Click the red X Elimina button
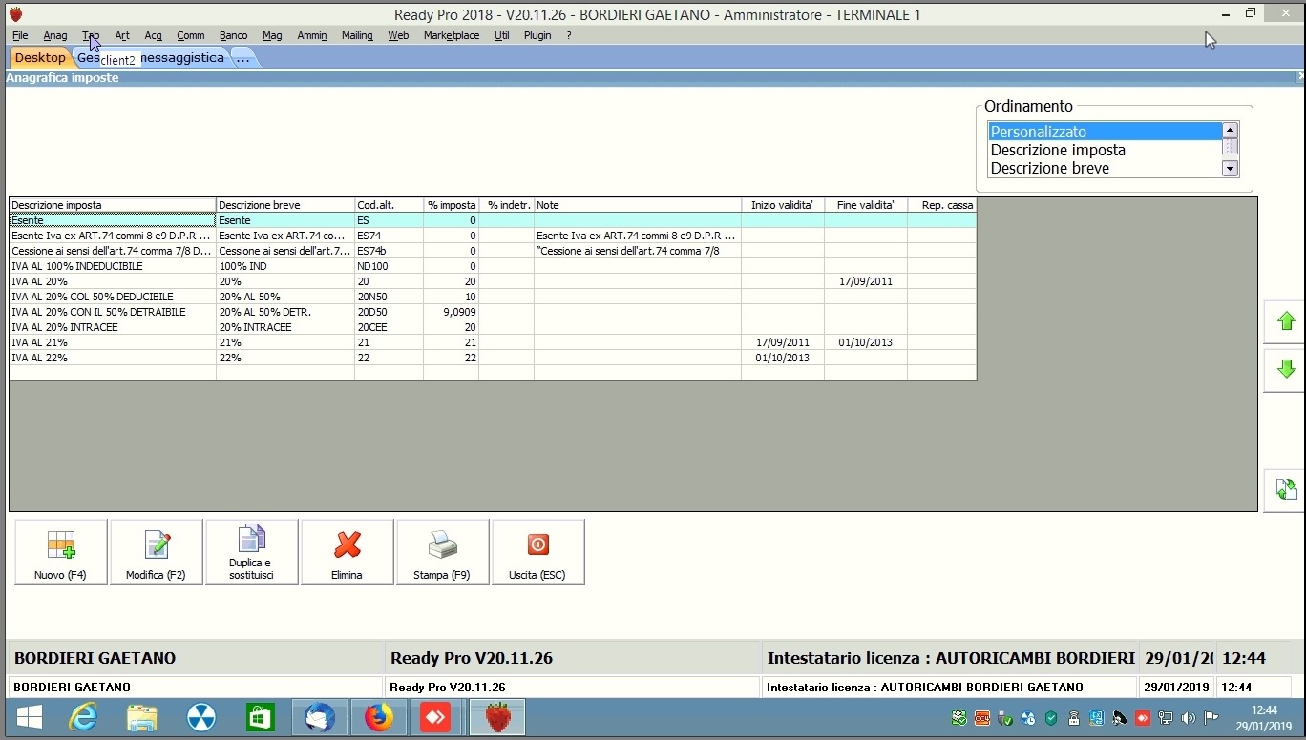The image size is (1306, 740). pos(348,551)
